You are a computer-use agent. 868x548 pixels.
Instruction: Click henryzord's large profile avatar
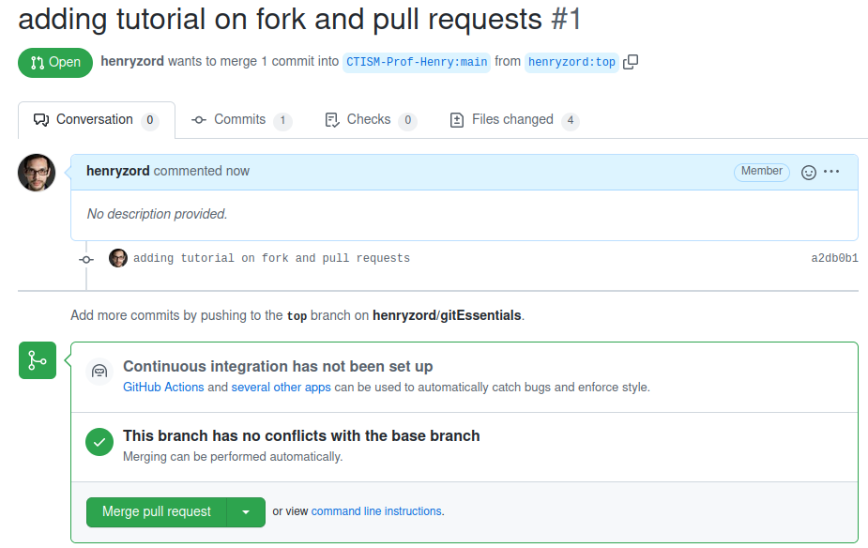(37, 173)
